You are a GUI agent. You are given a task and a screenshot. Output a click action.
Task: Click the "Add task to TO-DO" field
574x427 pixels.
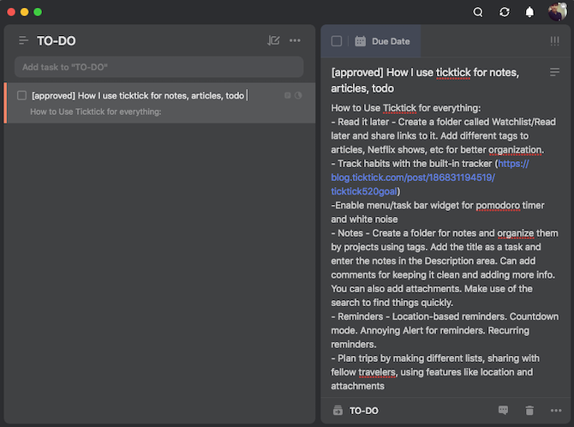point(158,67)
